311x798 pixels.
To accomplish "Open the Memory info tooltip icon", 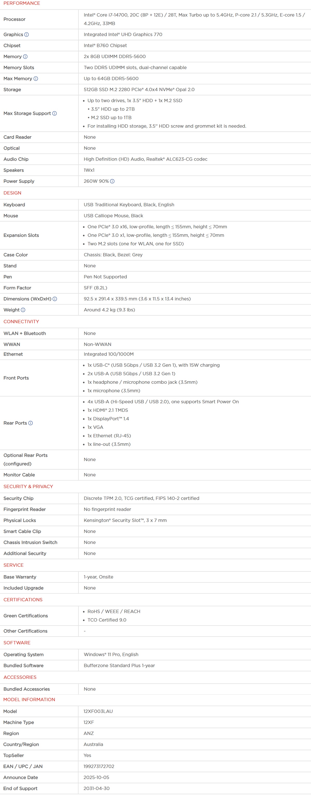I will pos(25,57).
